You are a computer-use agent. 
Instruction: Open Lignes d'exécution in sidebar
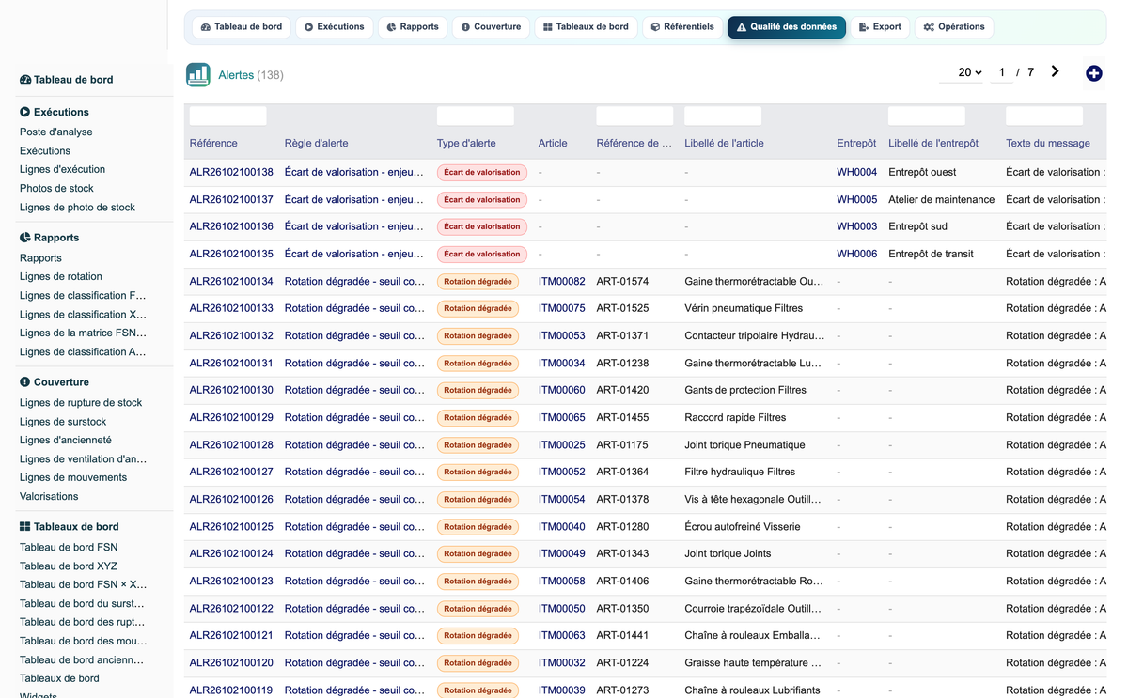(x=62, y=170)
